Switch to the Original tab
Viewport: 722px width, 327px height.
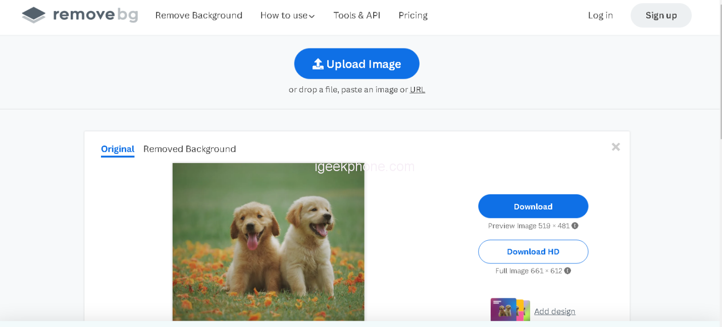click(x=118, y=149)
